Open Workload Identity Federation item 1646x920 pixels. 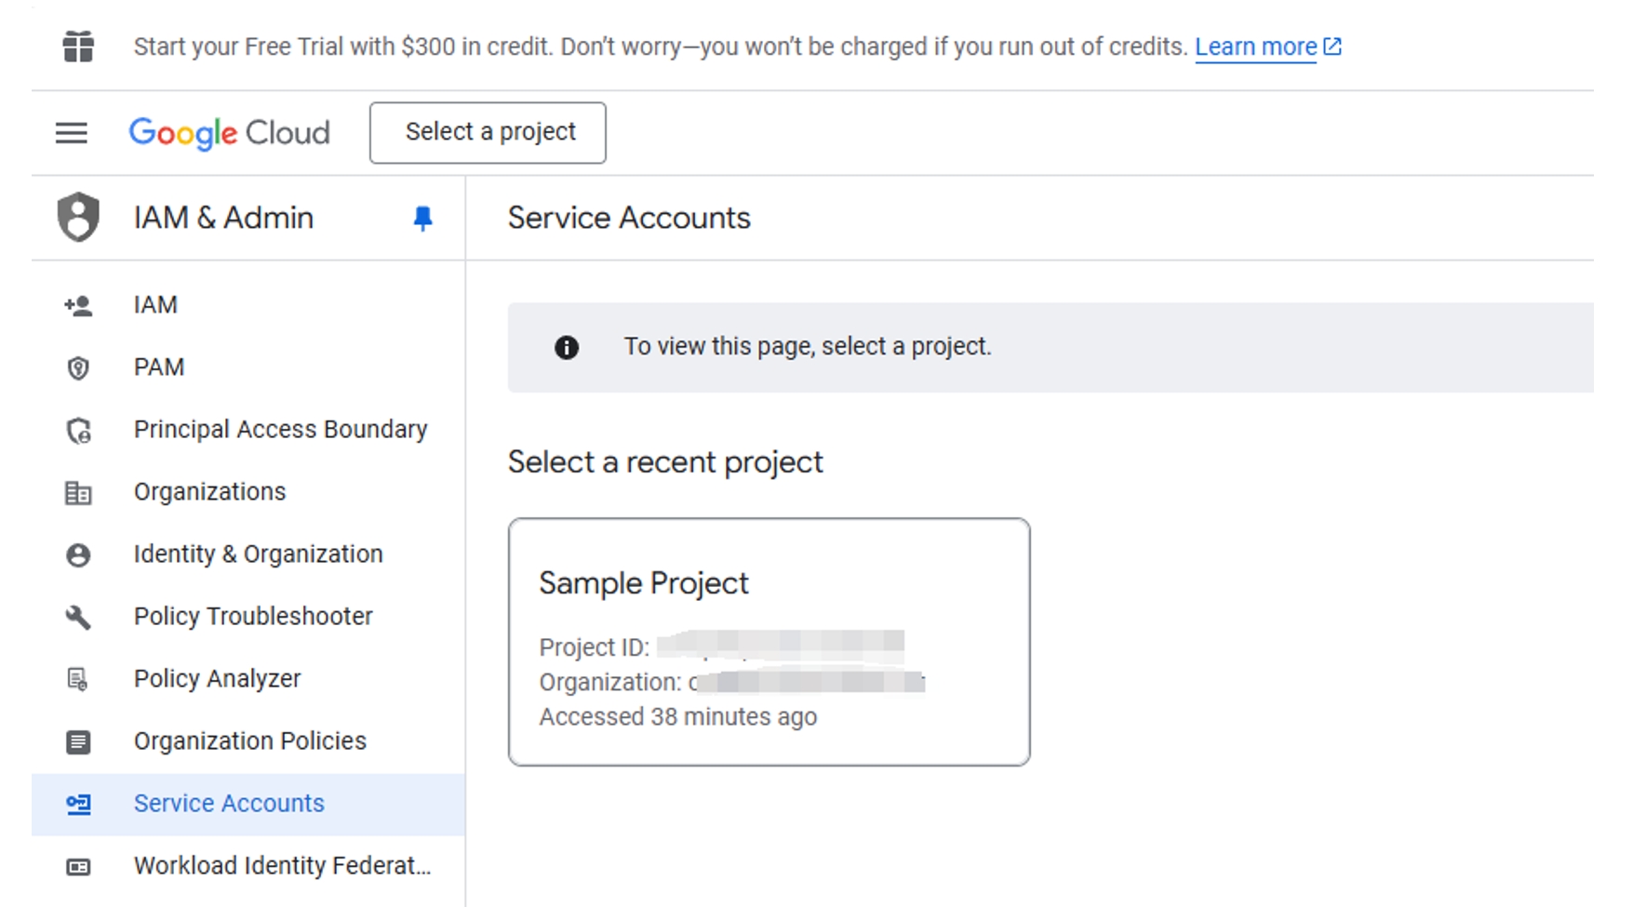248,866
